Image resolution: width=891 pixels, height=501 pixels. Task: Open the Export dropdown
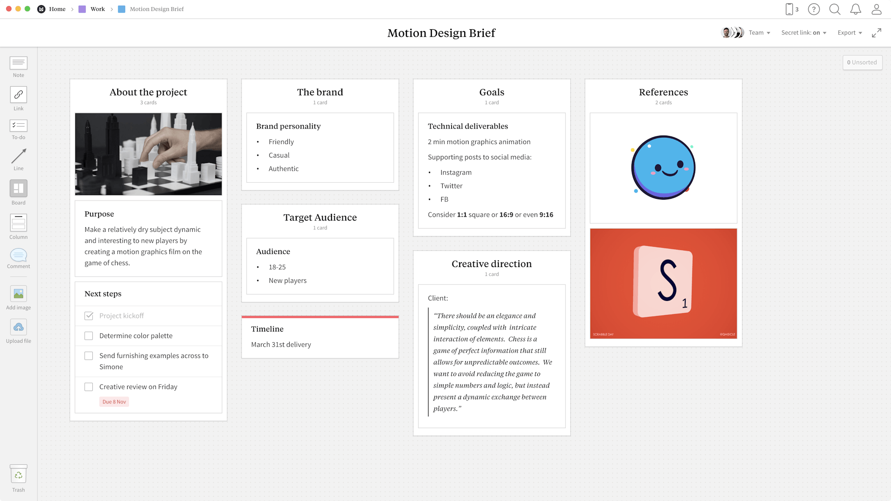849,32
